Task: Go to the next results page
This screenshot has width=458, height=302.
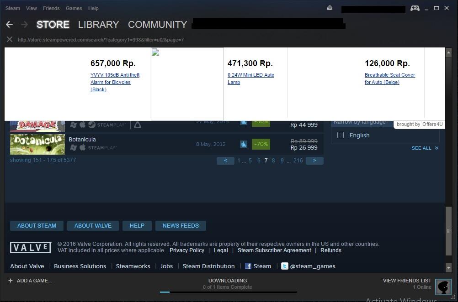Action: click(x=314, y=161)
